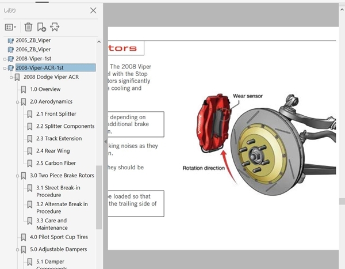The image size is (345, 269).
Task: Click bookmark icon beside 4.0 Pilot Sport Cup Tires
Action: [x=24, y=237]
